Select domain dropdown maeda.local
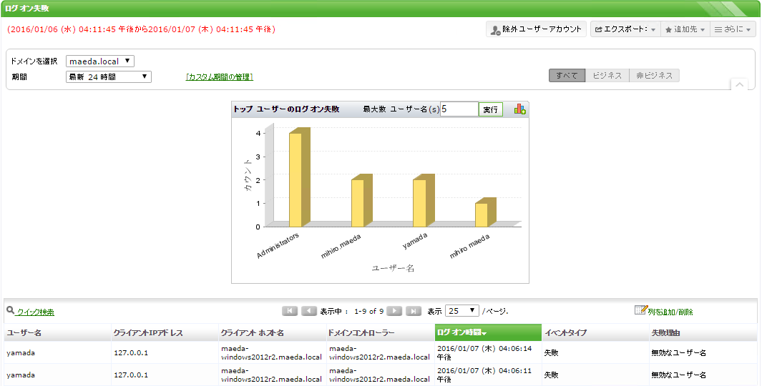 (100, 61)
